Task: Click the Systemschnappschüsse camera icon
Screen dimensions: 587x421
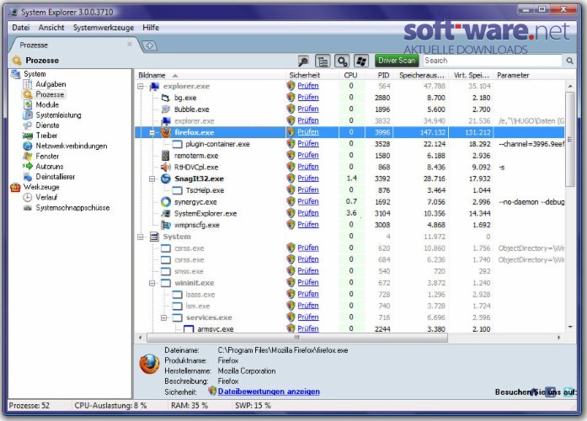Action: pyautogui.click(x=28, y=208)
